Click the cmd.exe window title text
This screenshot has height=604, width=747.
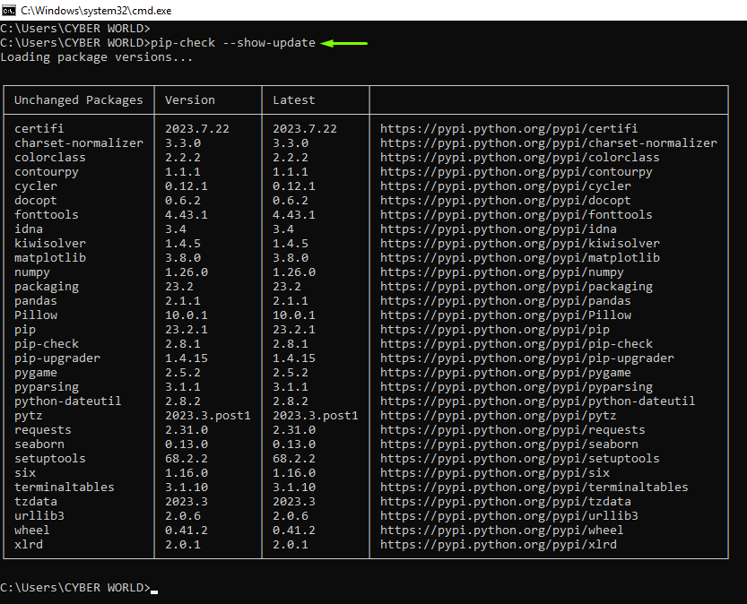(96, 11)
